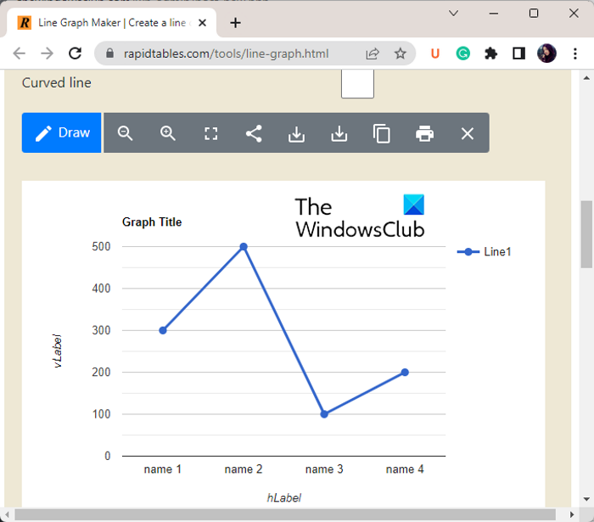Click the Line1 legend entry
The height and width of the screenshot is (522, 594).
click(x=485, y=252)
